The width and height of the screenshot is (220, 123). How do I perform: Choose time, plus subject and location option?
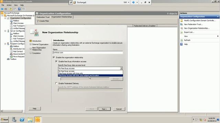(x=90, y=76)
